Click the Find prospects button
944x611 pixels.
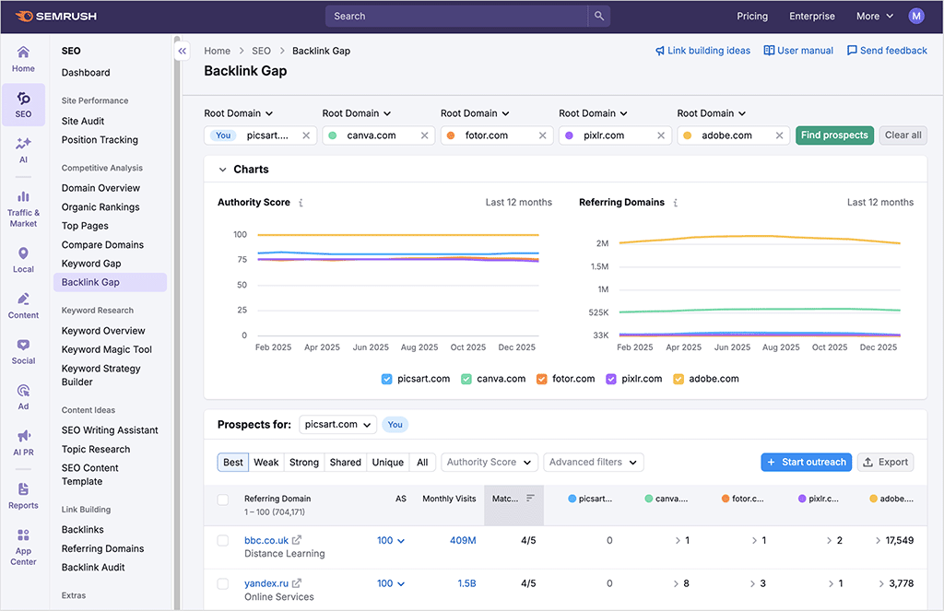pos(833,135)
